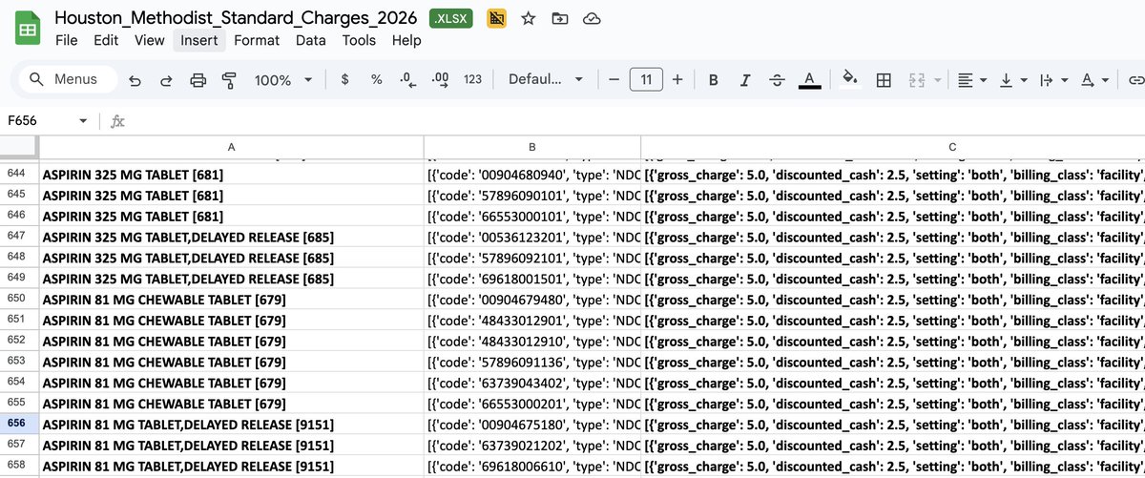Image resolution: width=1145 pixels, height=478 pixels.
Task: Open the 123 more formats menu
Action: [472, 80]
